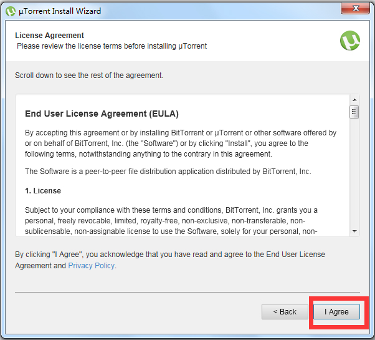Image resolution: width=375 pixels, height=340 pixels.
Task: Click the 'By clicking "I Agree"' acknowledgement text
Action: [170, 260]
